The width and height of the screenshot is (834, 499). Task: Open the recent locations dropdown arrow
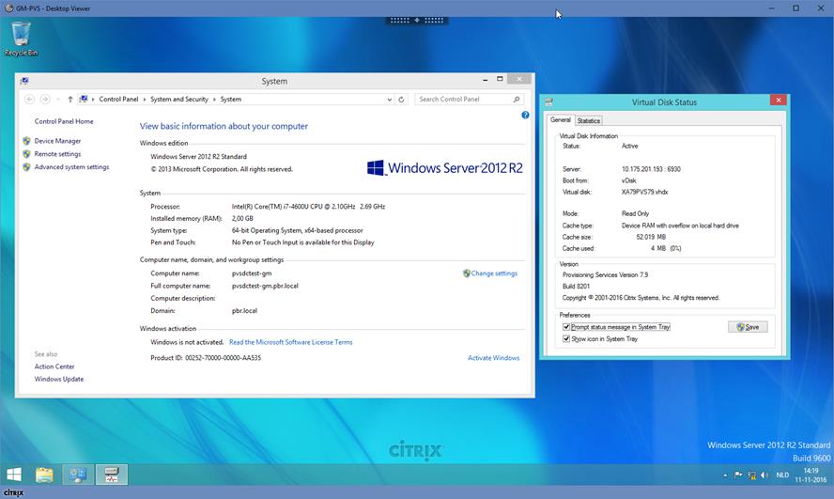tap(57, 99)
